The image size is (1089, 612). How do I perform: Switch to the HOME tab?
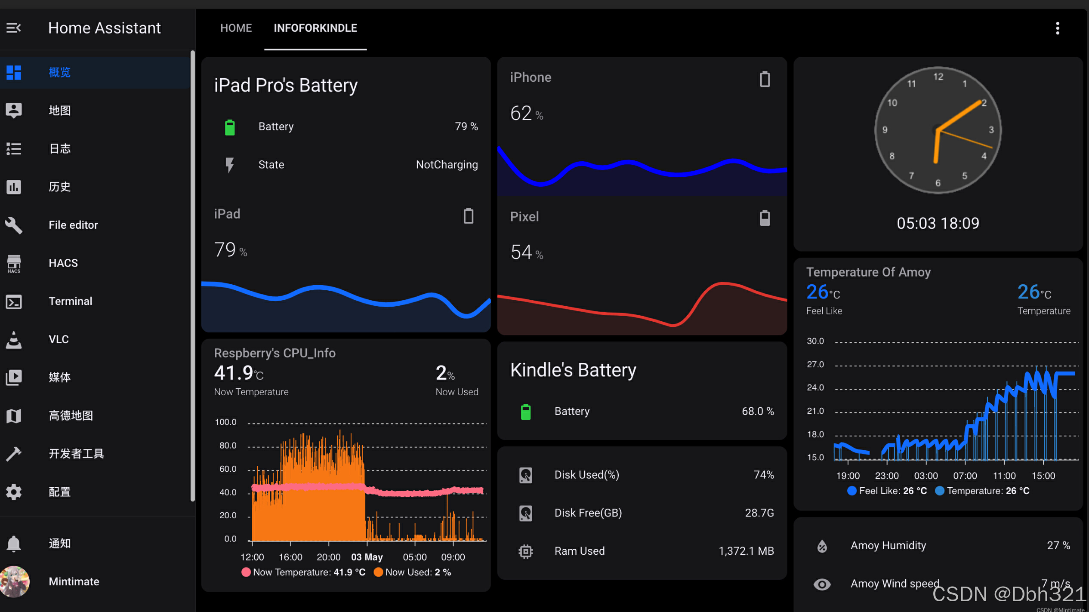[236, 28]
